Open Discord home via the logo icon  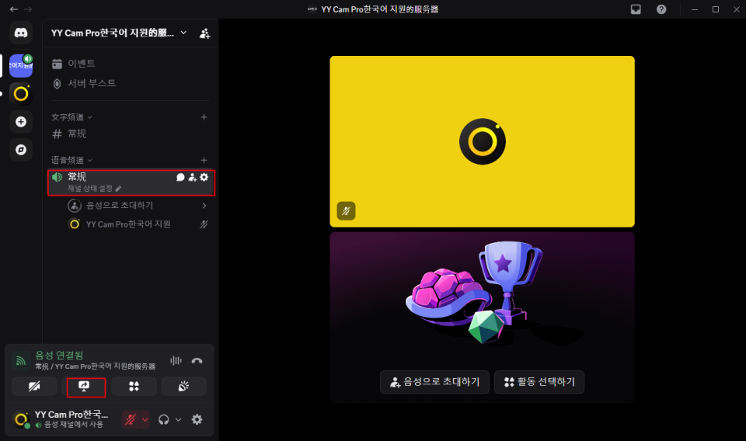coord(21,33)
